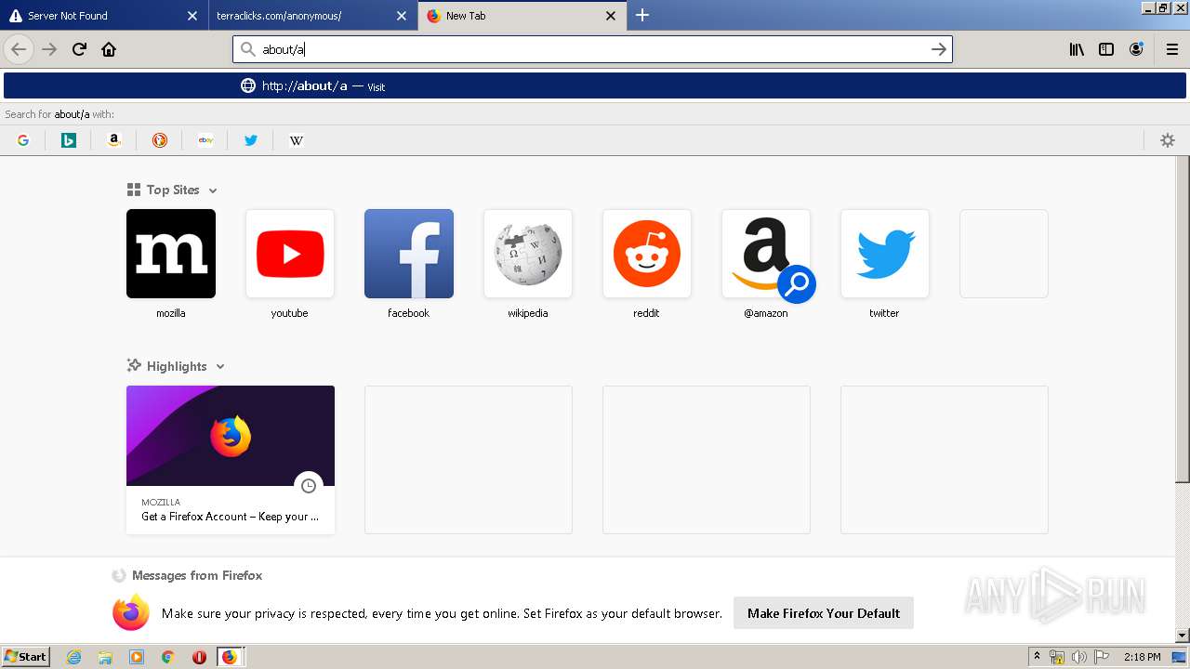
Task: Open the facebook top site tile
Action: pos(409,254)
